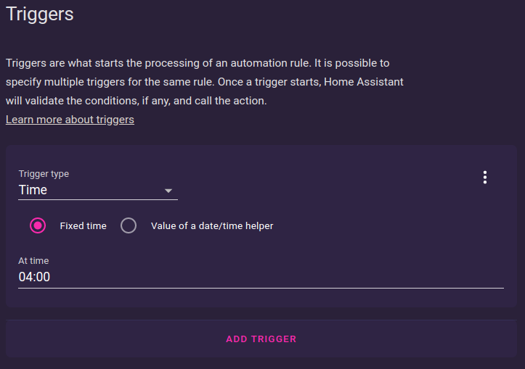Click "Value of a date/time helper" label
Image resolution: width=525 pixels, height=369 pixels.
[x=212, y=226]
